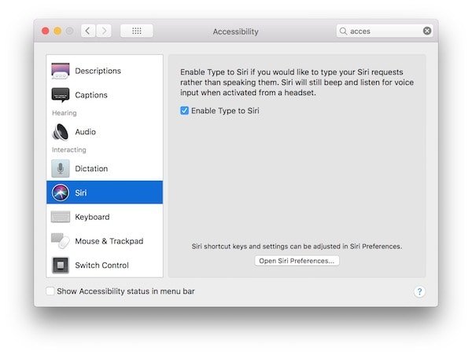Clear the search field text

tap(427, 31)
